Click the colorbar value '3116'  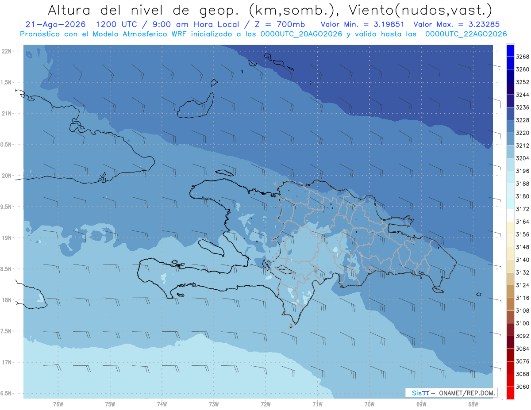pyautogui.click(x=523, y=298)
